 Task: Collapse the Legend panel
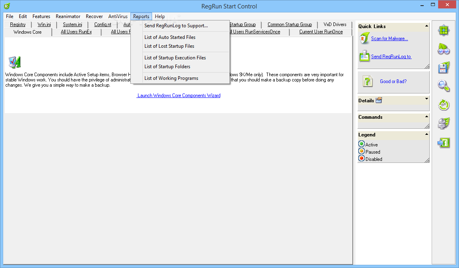(427, 134)
